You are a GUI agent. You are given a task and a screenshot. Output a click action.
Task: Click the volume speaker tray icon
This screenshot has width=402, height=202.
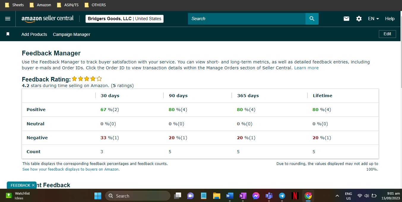366,196
